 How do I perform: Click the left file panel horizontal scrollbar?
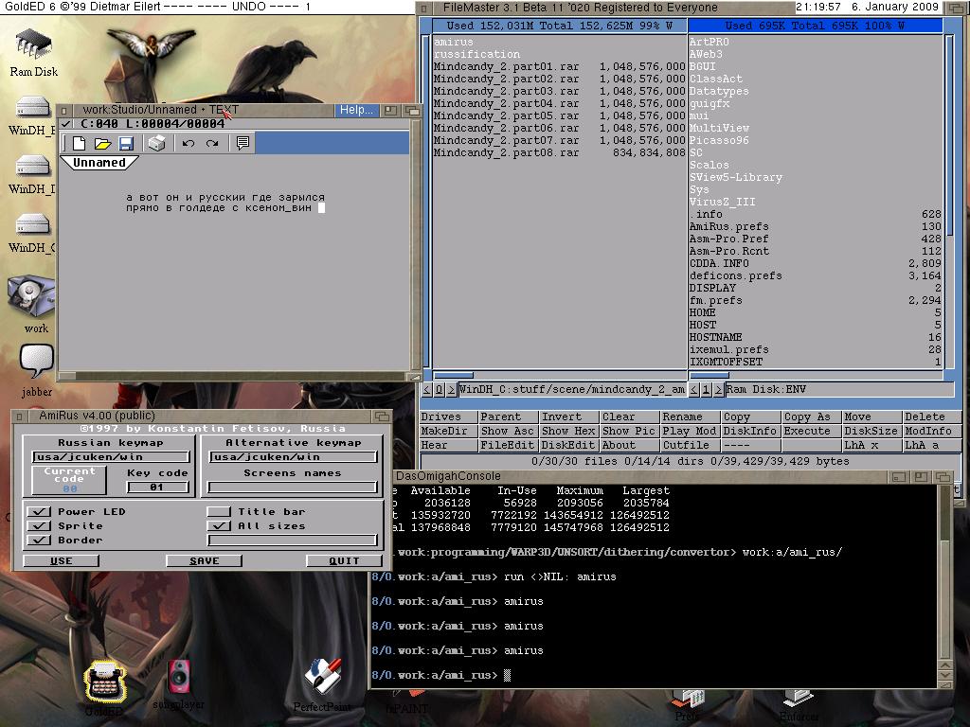click(559, 375)
